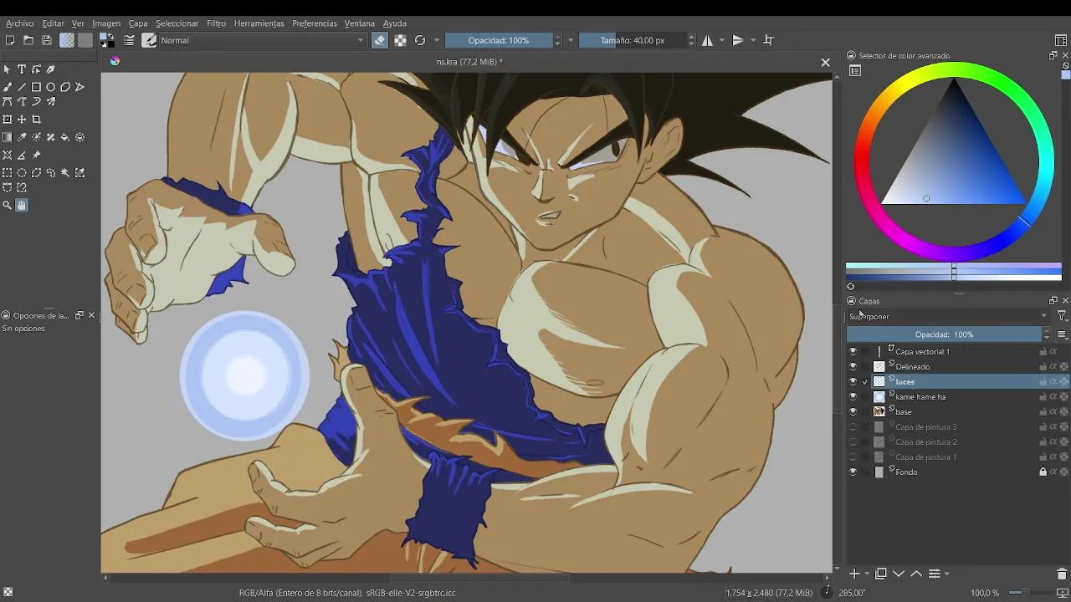The width and height of the screenshot is (1071, 602).
Task: Open the brush blending mode Normal dropdown
Action: point(263,40)
